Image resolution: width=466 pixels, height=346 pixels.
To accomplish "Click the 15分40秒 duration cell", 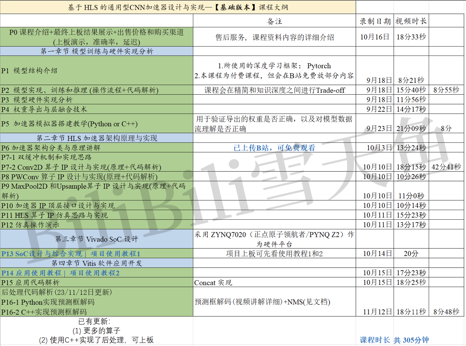I will [x=411, y=90].
